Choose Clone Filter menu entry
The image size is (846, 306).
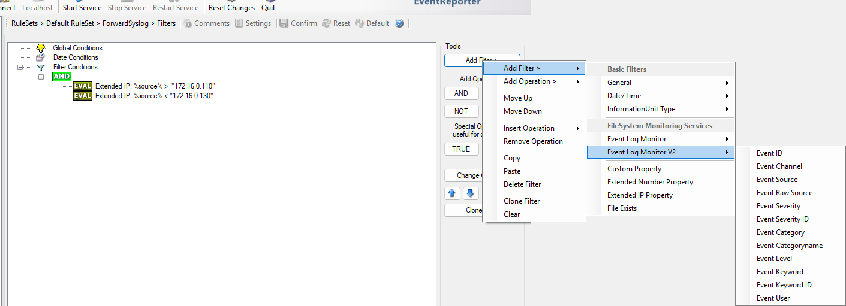point(534,201)
